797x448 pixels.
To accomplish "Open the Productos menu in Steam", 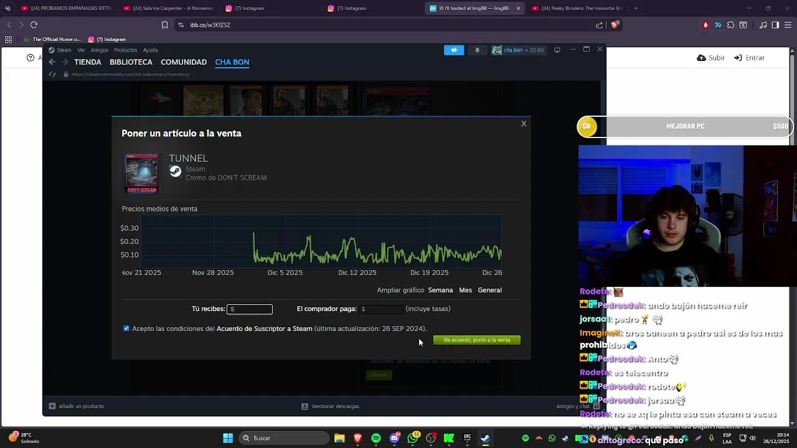I will [x=125, y=50].
